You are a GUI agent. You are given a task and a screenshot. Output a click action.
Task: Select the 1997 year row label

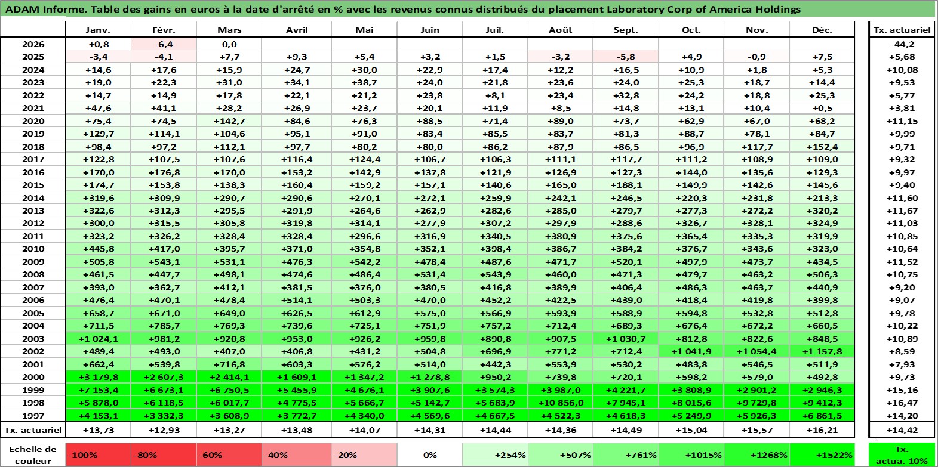pos(33,416)
